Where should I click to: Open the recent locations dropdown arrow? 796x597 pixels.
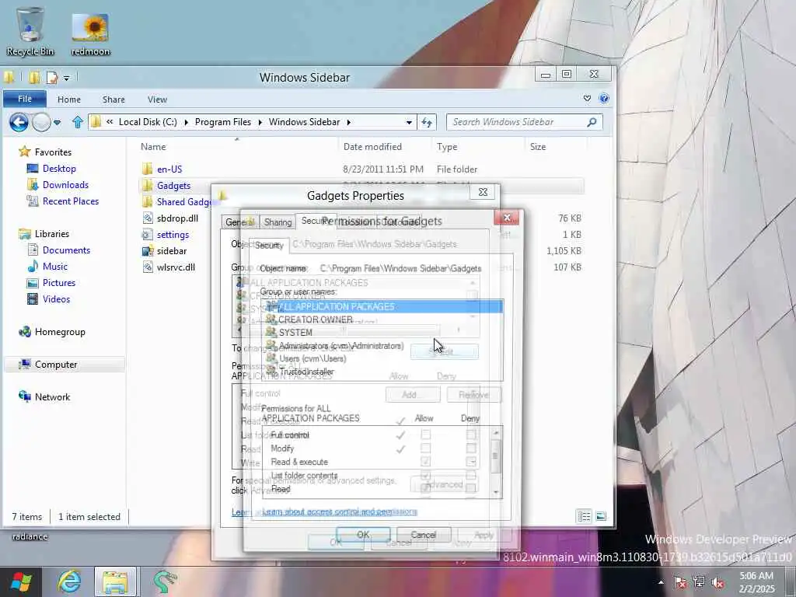click(x=57, y=122)
